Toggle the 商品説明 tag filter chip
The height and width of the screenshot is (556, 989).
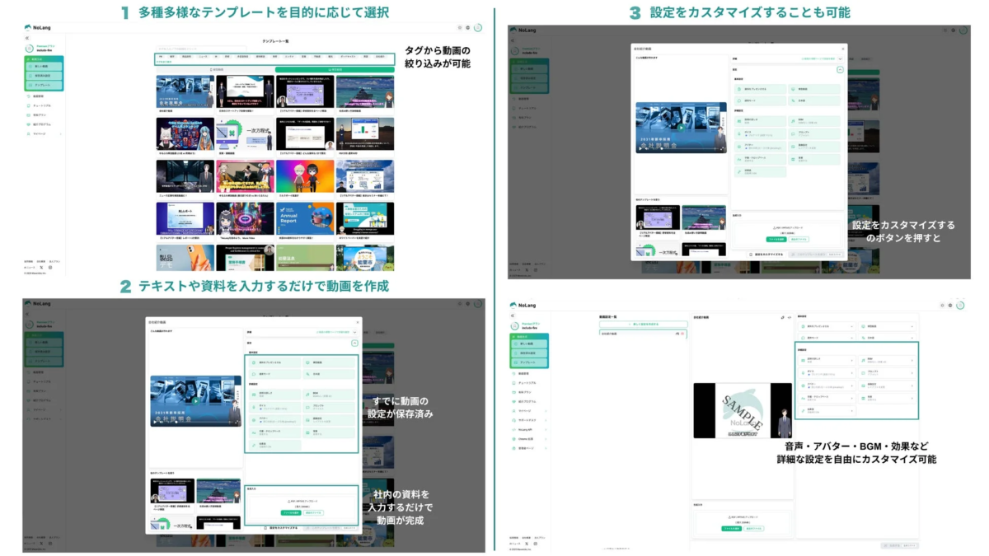pyautogui.click(x=185, y=56)
